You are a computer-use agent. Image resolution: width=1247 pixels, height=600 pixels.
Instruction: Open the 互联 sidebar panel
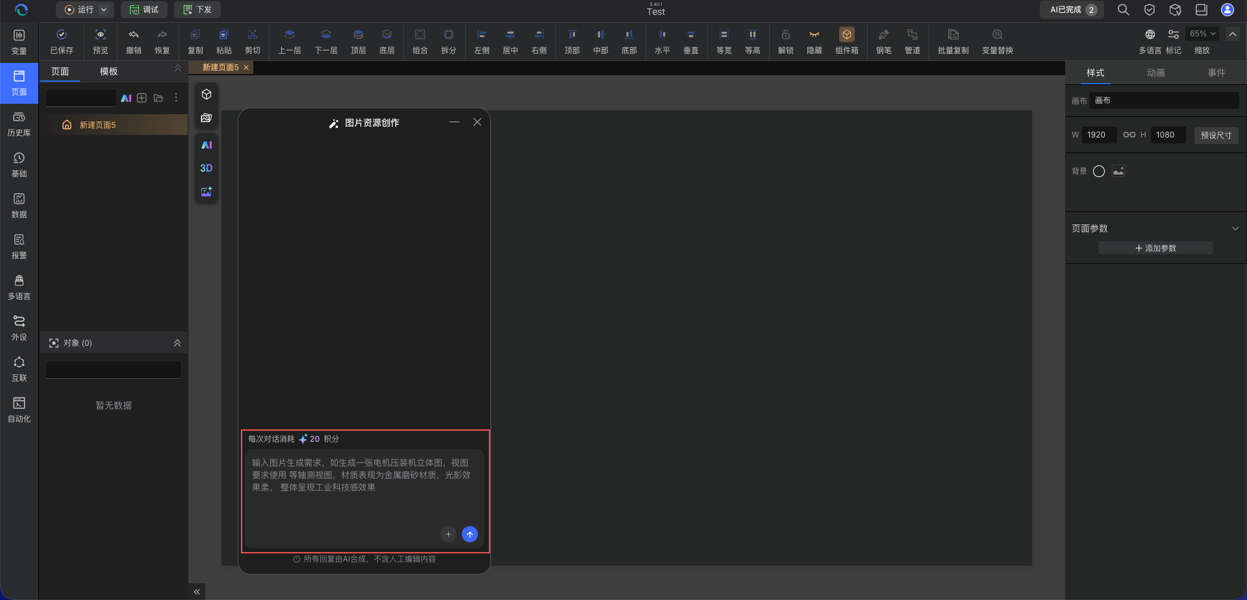tap(19, 369)
